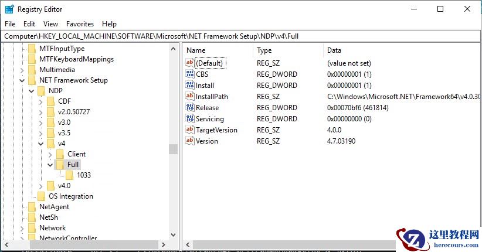The width and height of the screenshot is (482, 252).
Task: Open the Edit menu
Action: pos(29,24)
